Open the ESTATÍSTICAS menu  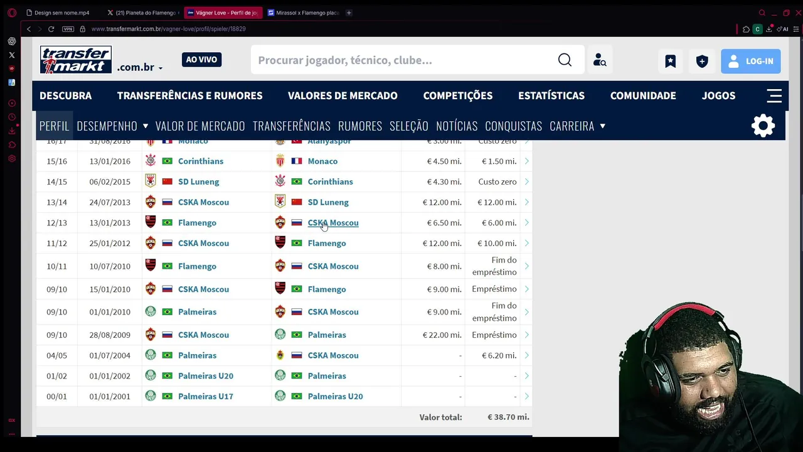pos(551,95)
